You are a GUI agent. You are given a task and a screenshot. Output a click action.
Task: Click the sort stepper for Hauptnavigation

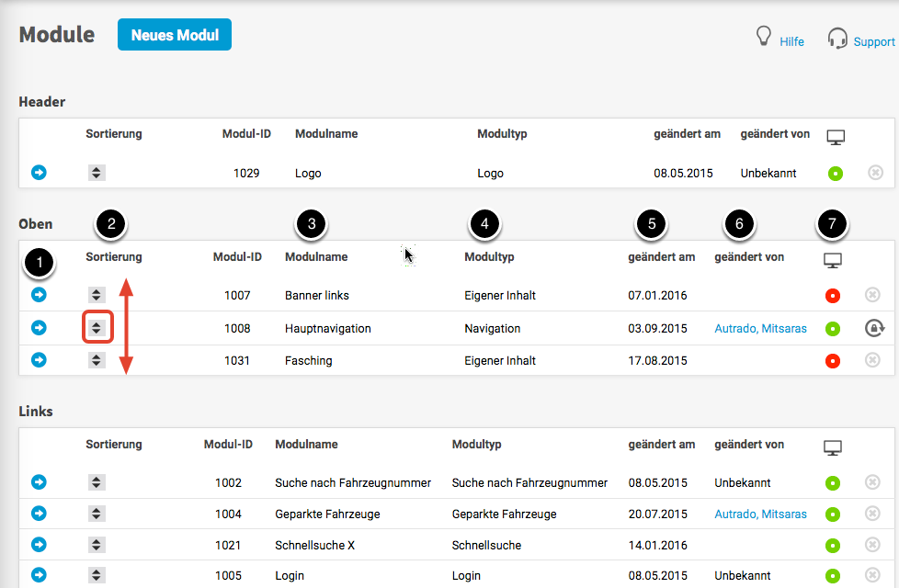tap(97, 328)
